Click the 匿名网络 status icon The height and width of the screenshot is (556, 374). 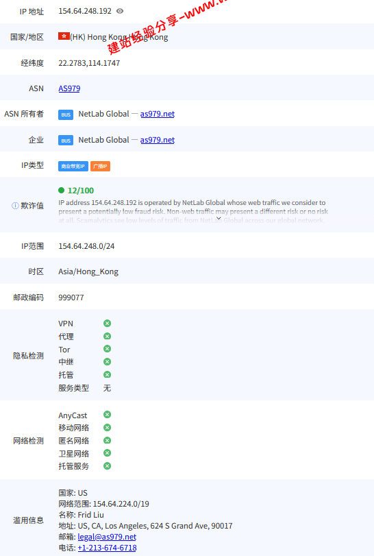tap(108, 440)
